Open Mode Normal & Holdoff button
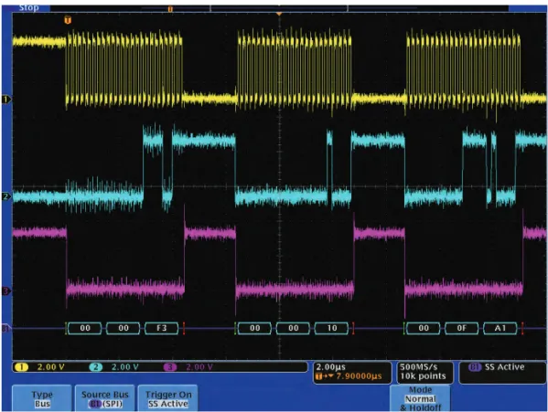The width and height of the screenshot is (548, 412). point(420,398)
